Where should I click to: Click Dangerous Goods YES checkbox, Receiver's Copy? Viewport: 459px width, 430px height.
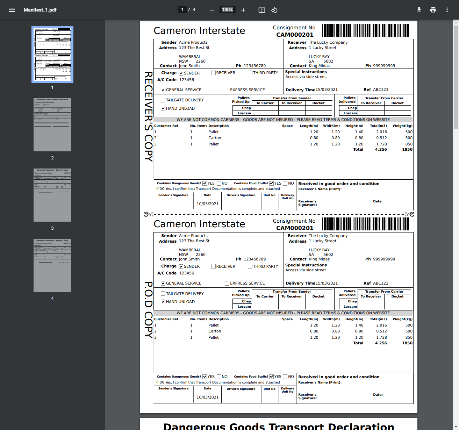click(205, 183)
